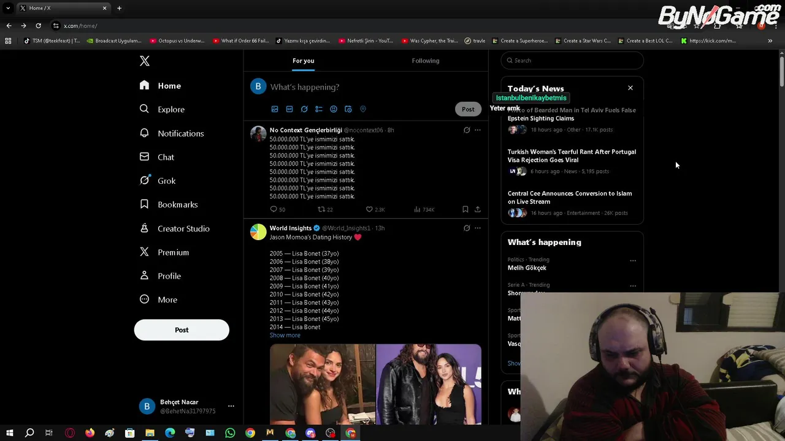Open emoji picker in composer
Screen dimensions: 785x441
coord(334,109)
